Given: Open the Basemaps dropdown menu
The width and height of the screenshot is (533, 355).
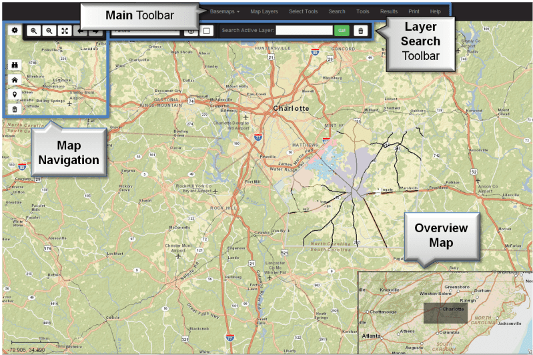Looking at the screenshot, I should click(225, 11).
